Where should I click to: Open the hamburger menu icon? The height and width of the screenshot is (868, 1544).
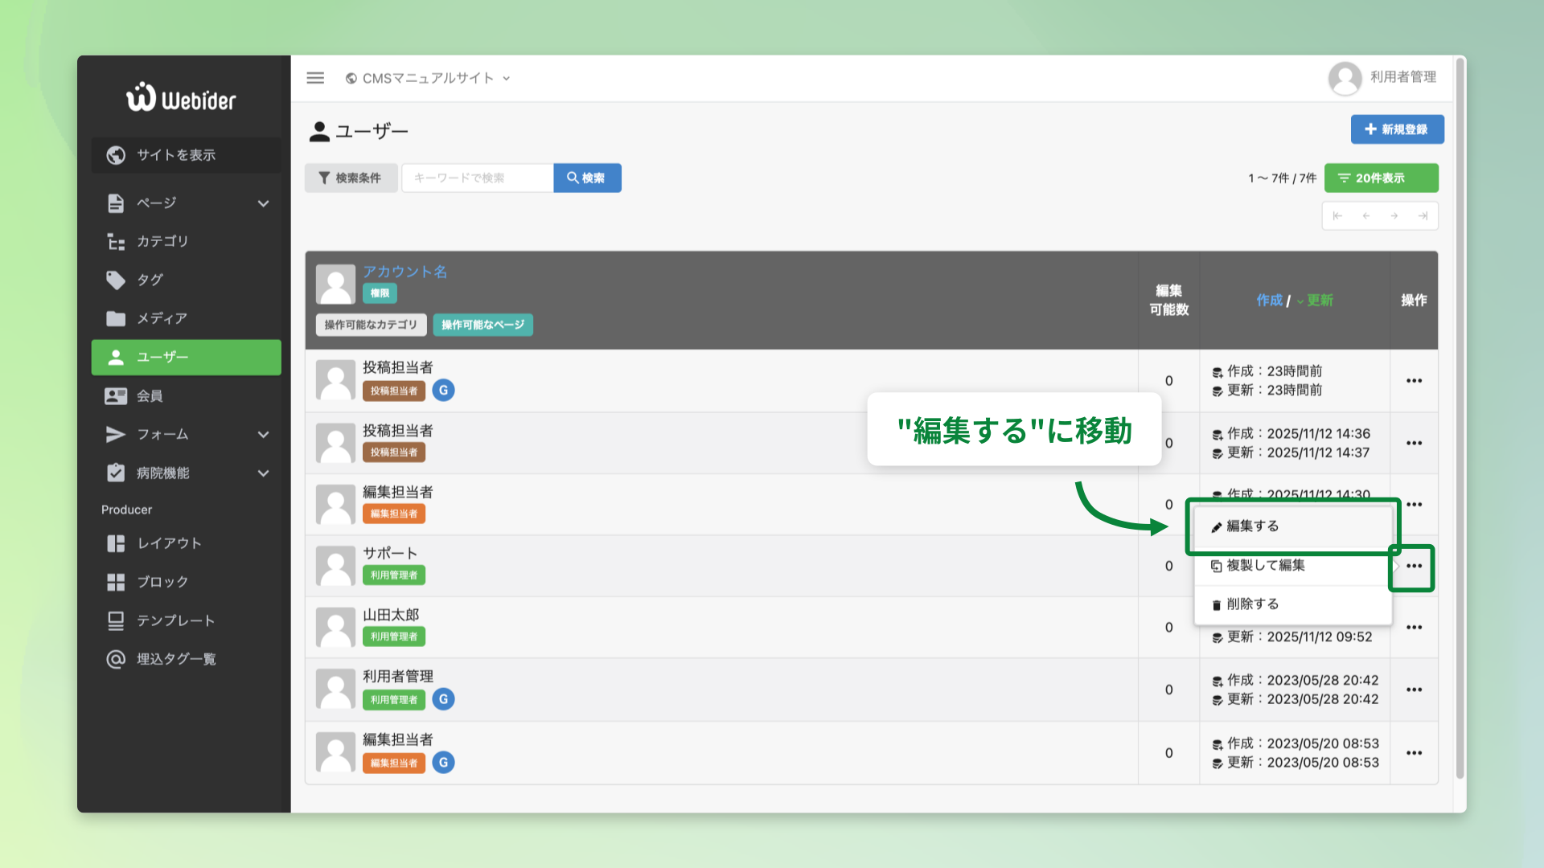pyautogui.click(x=315, y=78)
